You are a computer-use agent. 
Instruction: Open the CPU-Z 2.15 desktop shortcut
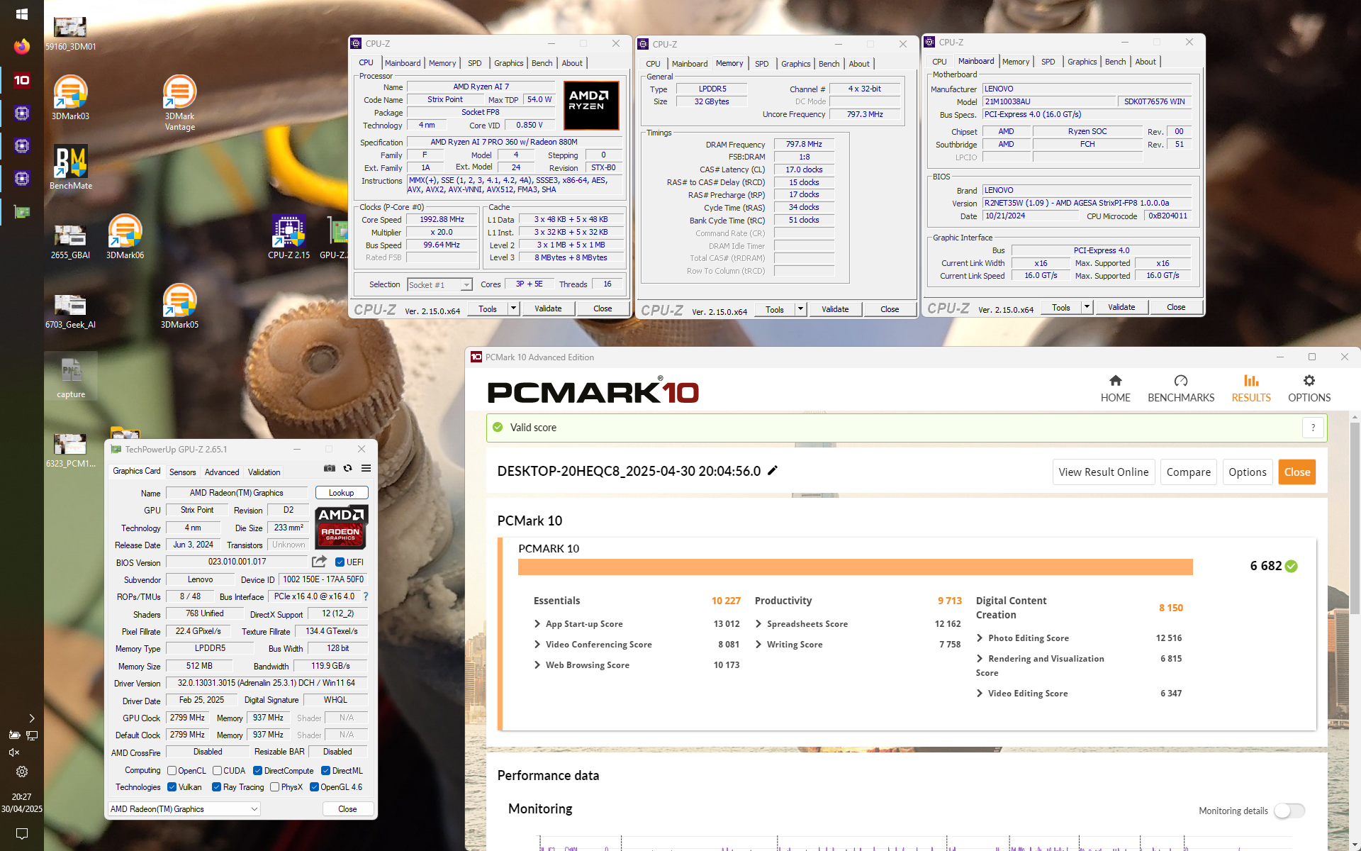click(x=289, y=237)
